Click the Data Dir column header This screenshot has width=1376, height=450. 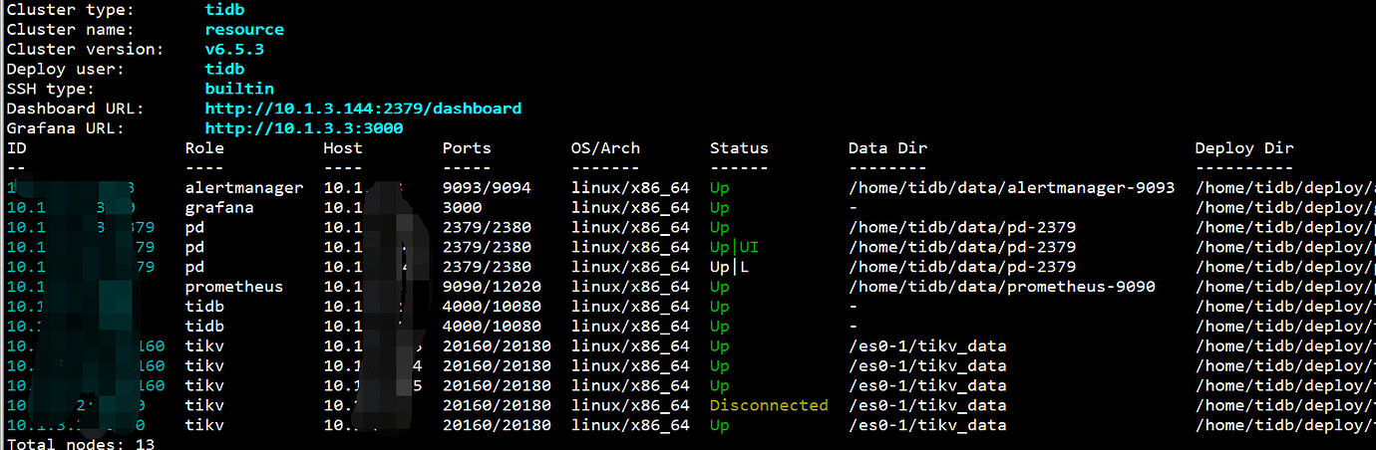[x=887, y=148]
